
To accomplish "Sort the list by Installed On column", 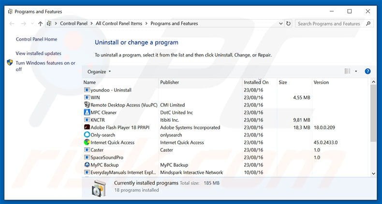I will 256,82.
